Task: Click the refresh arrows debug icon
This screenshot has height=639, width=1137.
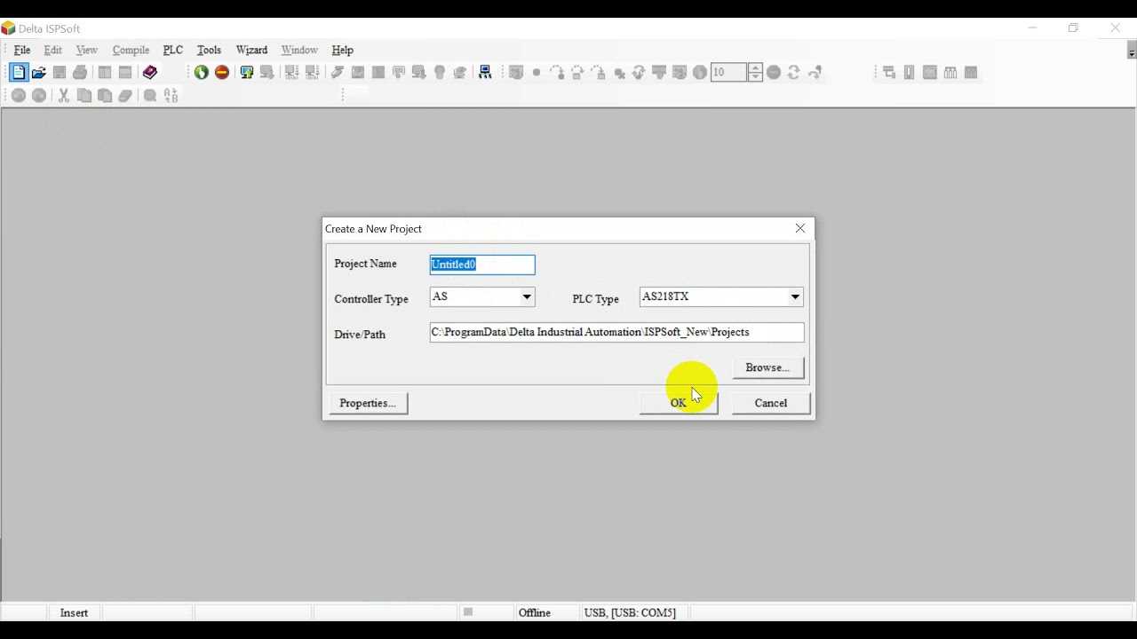Action: (x=794, y=73)
